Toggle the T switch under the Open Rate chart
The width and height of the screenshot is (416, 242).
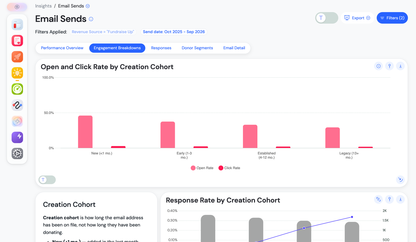pyautogui.click(x=47, y=180)
